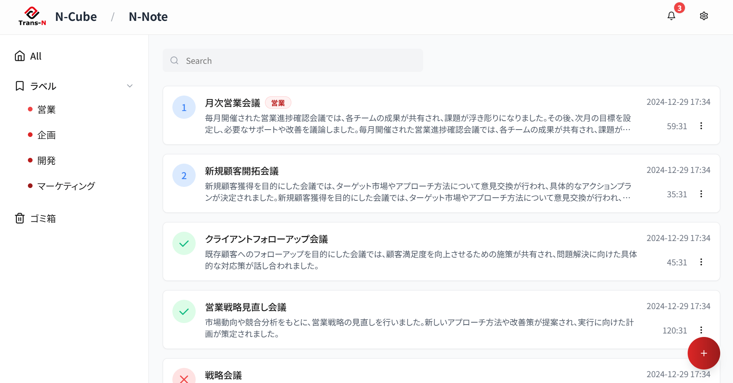This screenshot has height=383, width=733.
Task: Open the kebab menu on 営業戦略見直し会議
Action: (701, 330)
